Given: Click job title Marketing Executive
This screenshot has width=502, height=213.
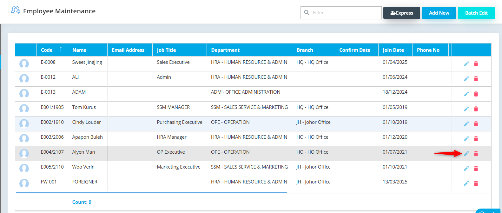Looking at the screenshot, I should pyautogui.click(x=179, y=167).
